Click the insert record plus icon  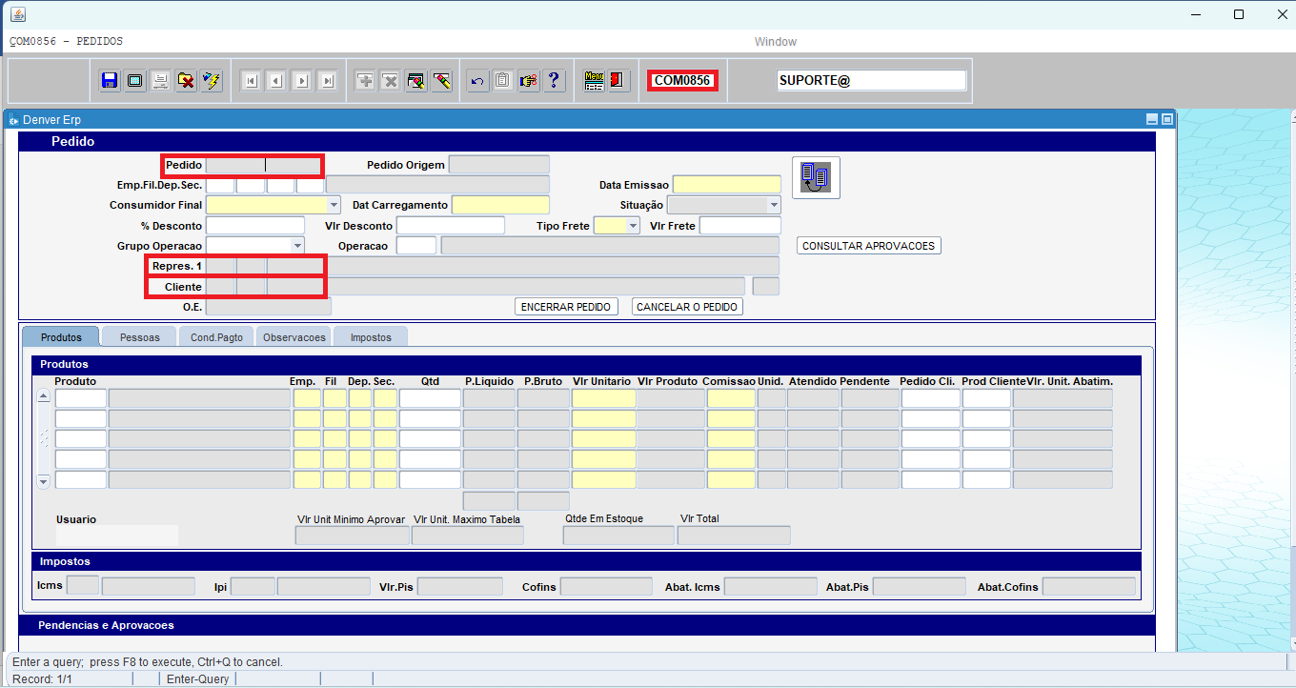coord(365,81)
